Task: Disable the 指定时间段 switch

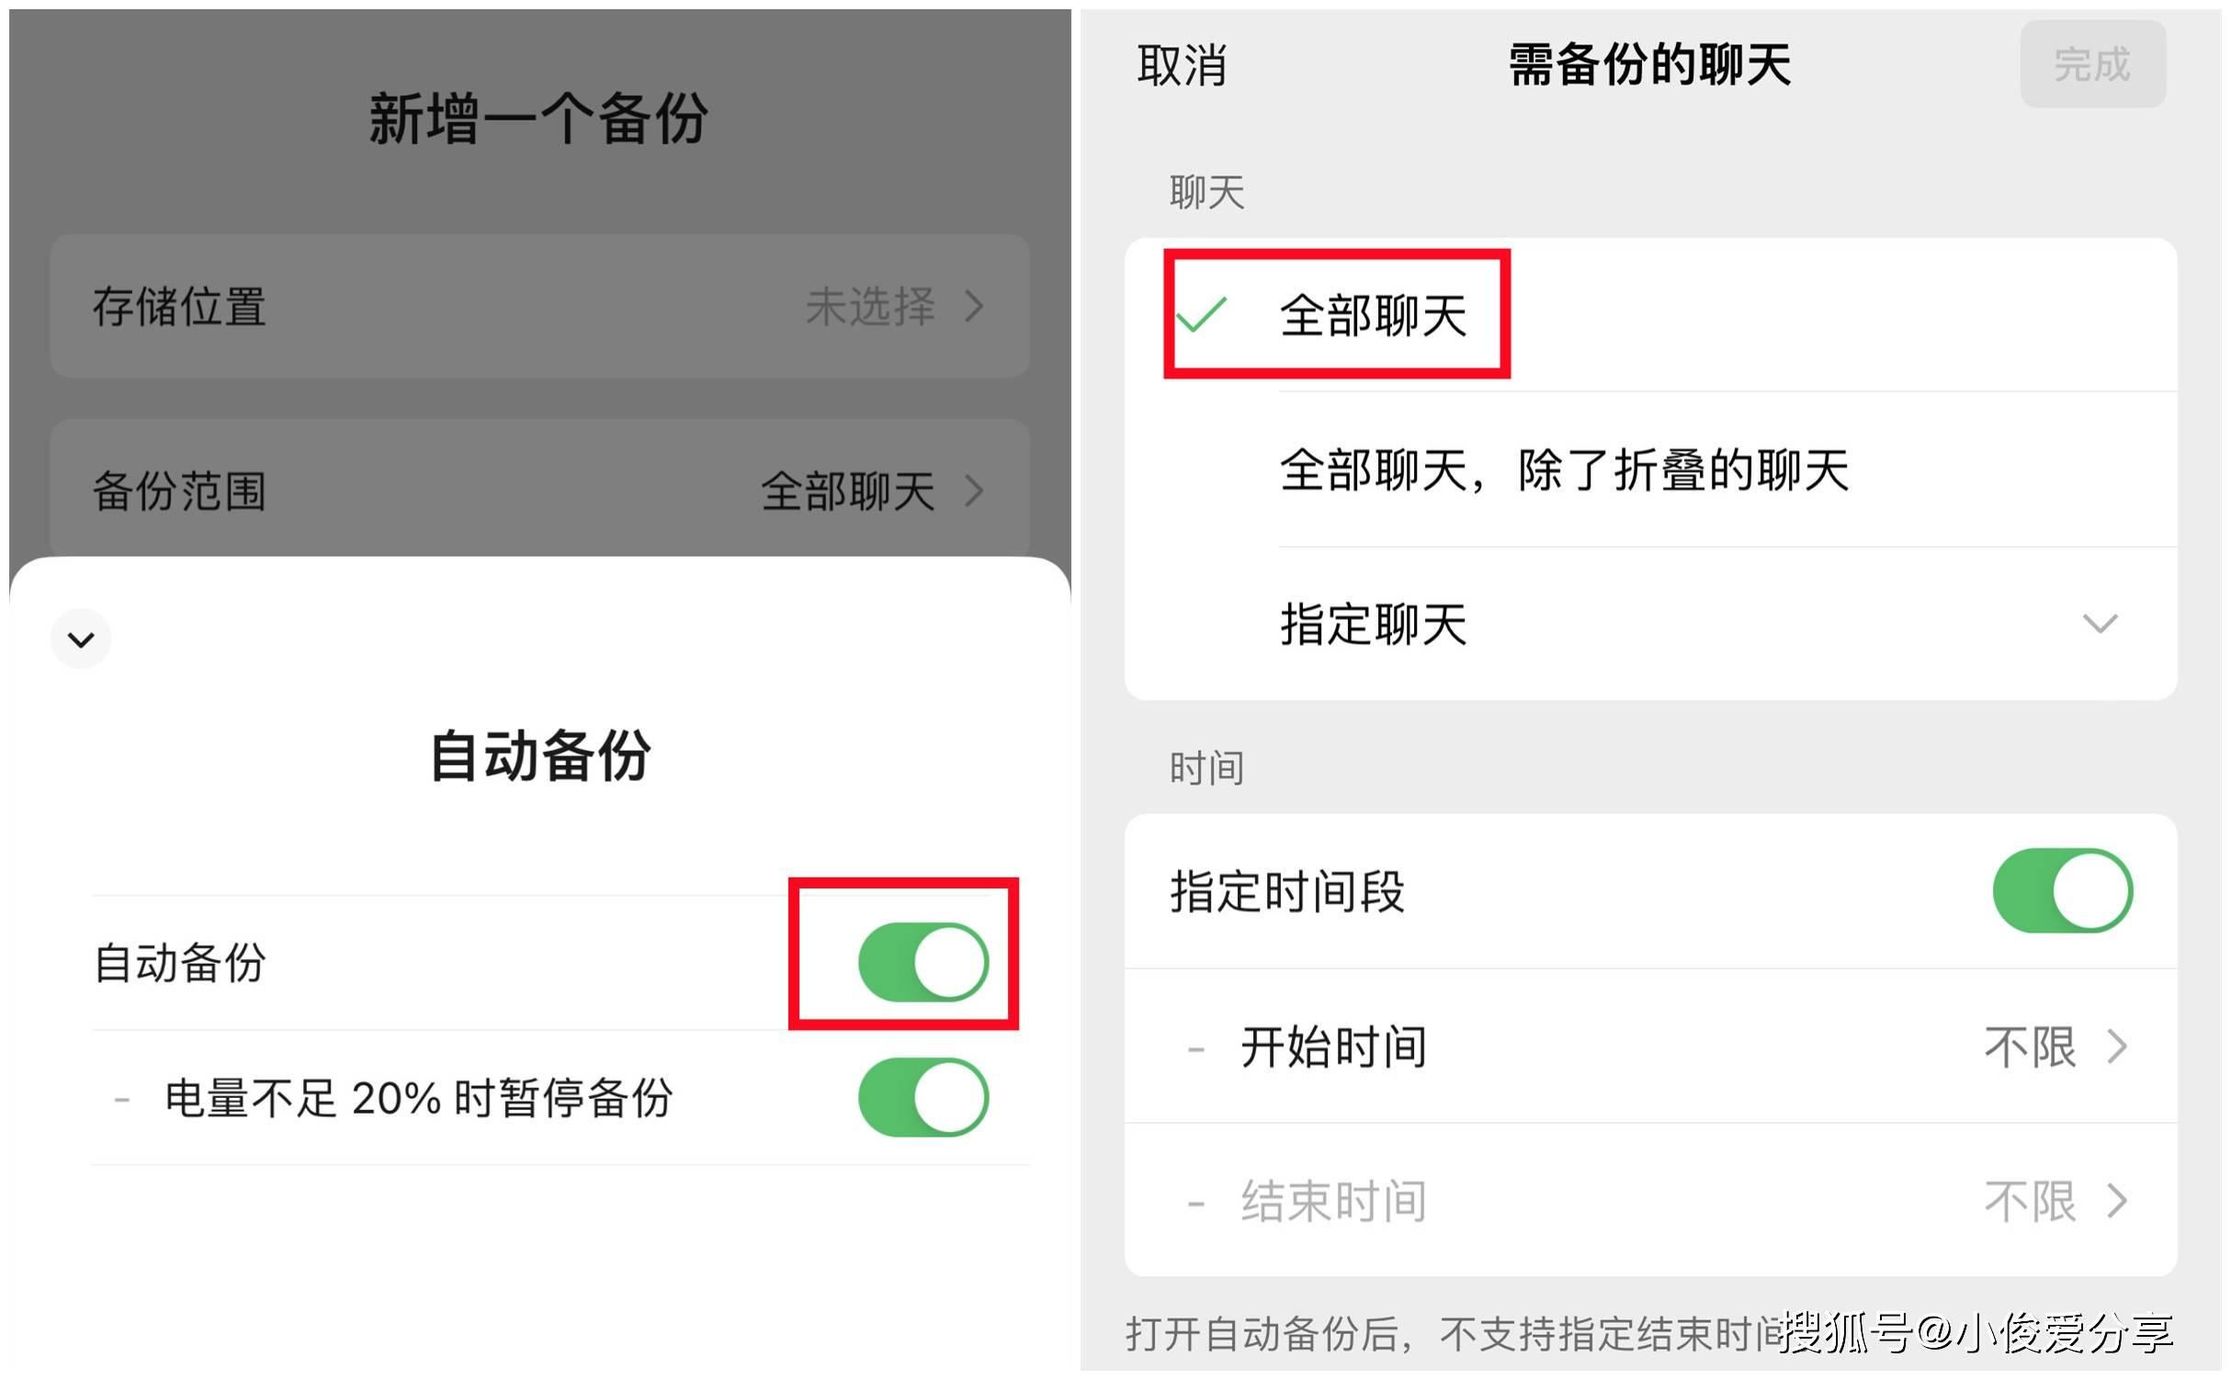Action: 2062,890
